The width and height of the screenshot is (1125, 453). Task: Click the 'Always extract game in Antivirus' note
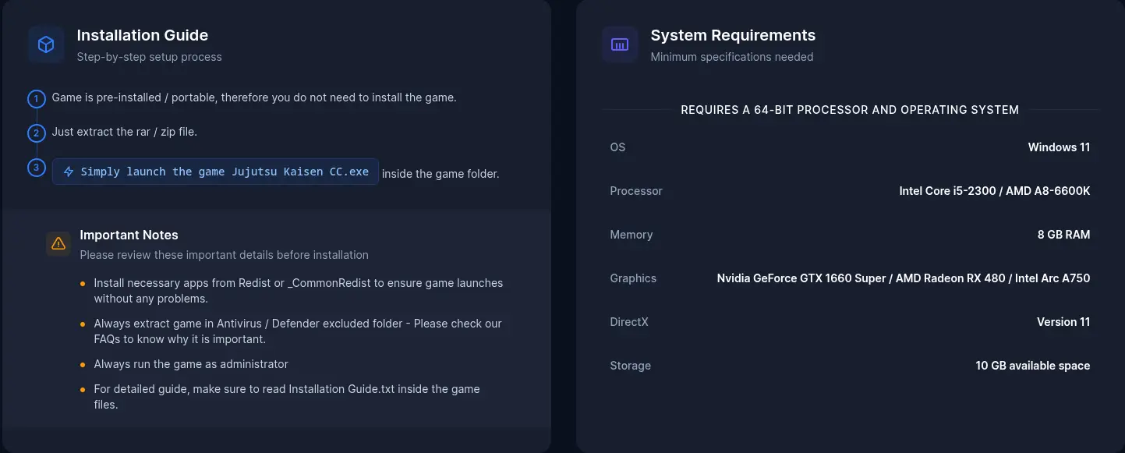(298, 331)
